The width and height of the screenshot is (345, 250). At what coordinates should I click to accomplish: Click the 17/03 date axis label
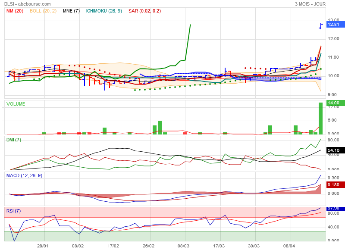[219, 246]
